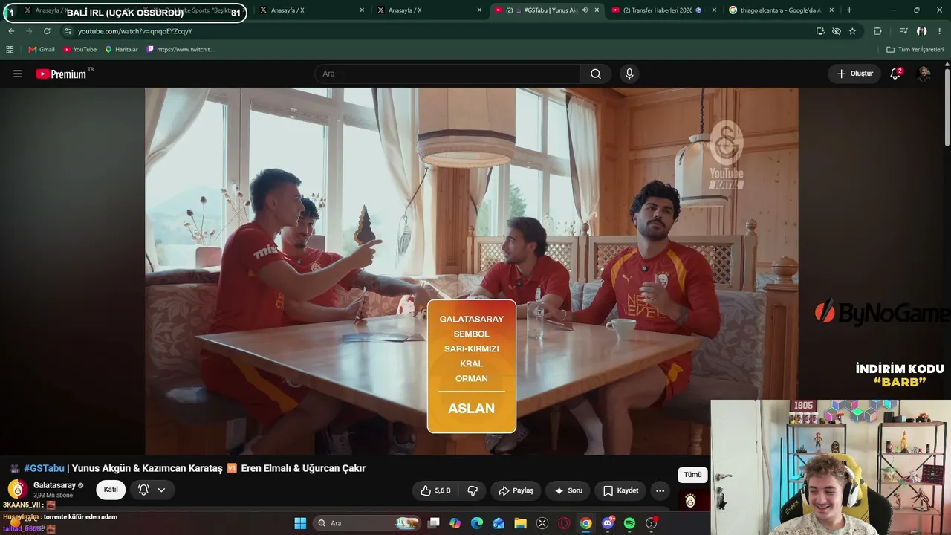This screenshot has height=535, width=951.
Task: Open the more actions three-dot menu
Action: (x=660, y=490)
